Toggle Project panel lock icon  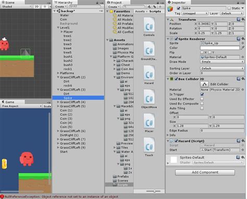pyautogui.click(x=158, y=3)
